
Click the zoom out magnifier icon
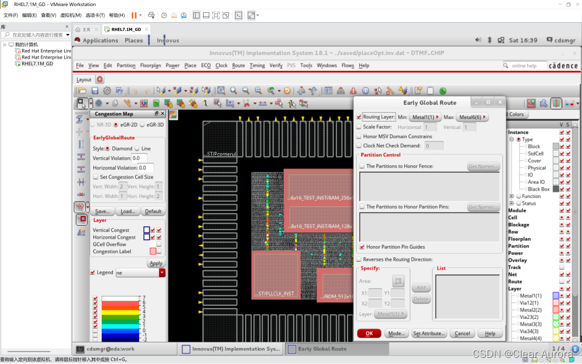[x=246, y=91]
